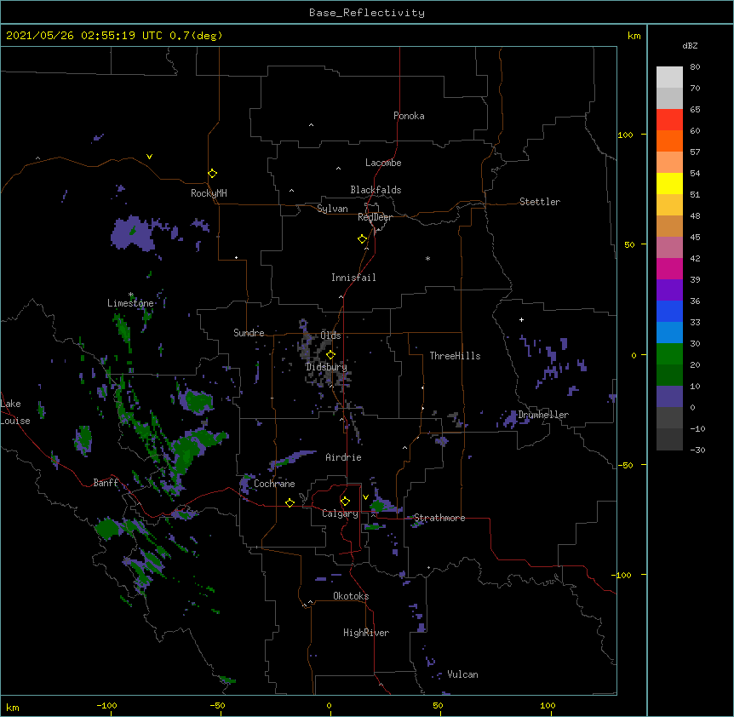Click the ThreeHills label
Image resolution: width=734 pixels, height=717 pixels.
click(x=455, y=356)
